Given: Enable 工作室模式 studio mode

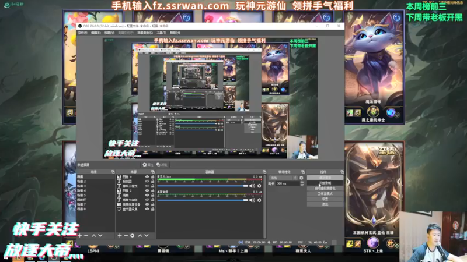Looking at the screenshot, I should coord(325,194).
